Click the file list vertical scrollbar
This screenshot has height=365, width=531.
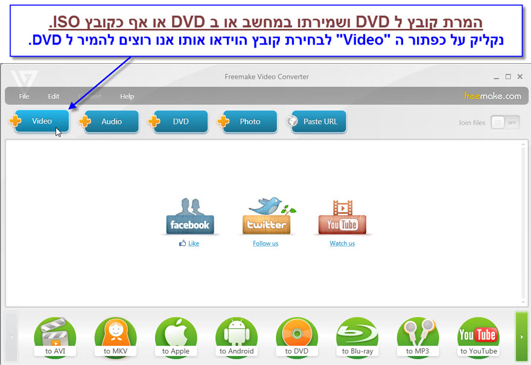523,223
